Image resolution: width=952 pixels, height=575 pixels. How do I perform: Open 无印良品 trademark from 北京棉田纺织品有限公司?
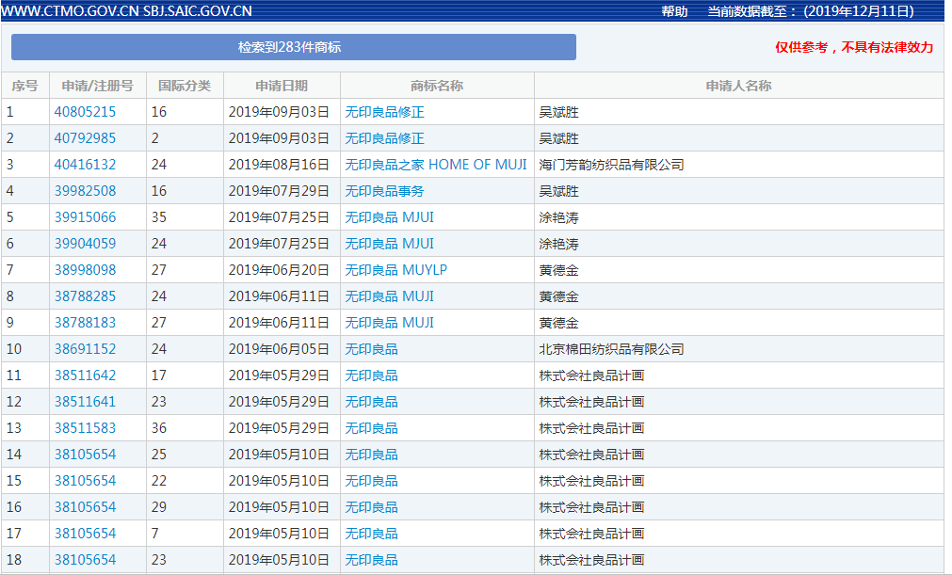[372, 349]
